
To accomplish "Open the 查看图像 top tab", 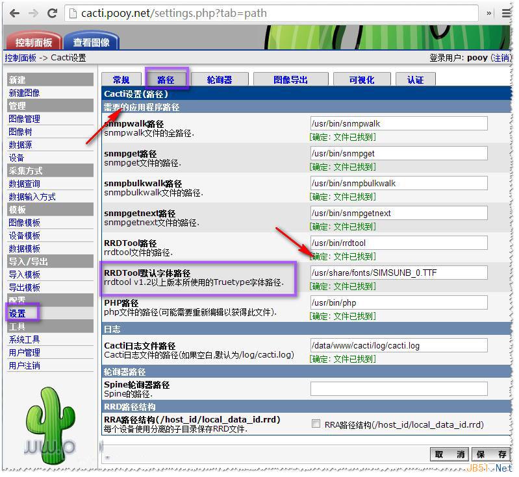I will click(x=92, y=42).
